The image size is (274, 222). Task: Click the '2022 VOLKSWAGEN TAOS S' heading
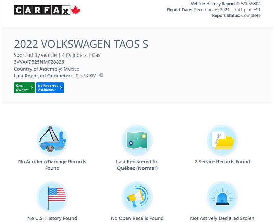[x=81, y=44]
